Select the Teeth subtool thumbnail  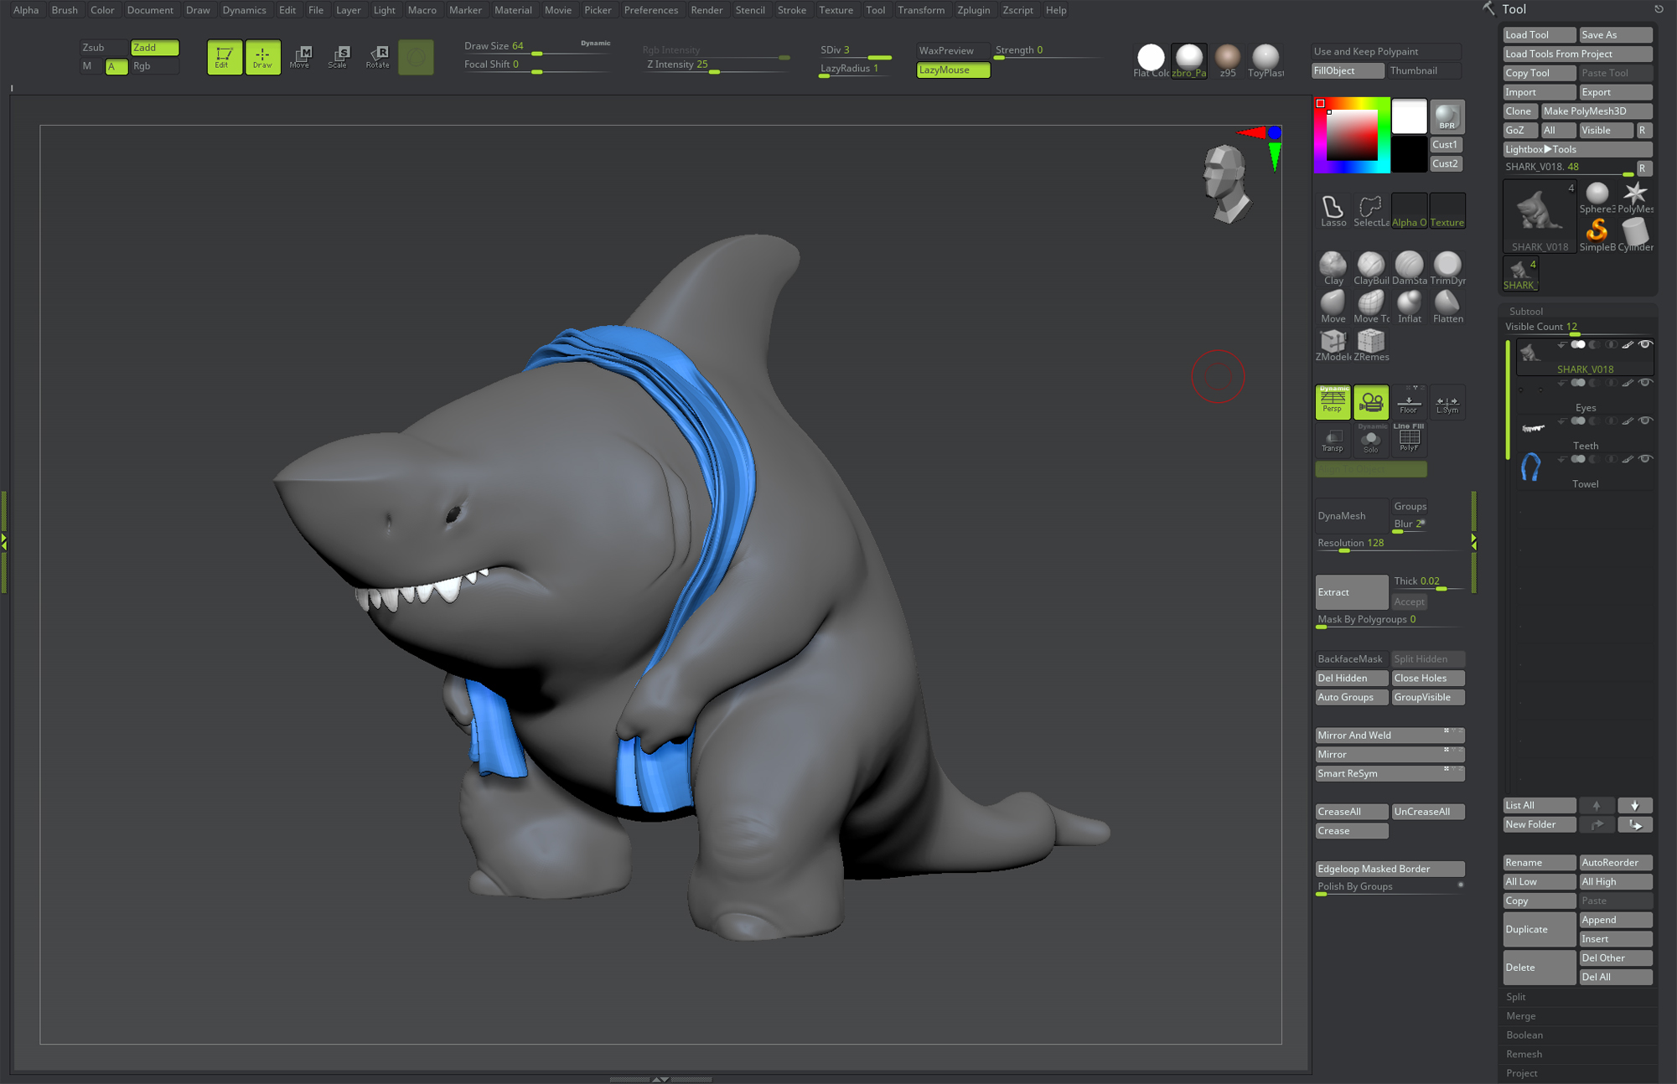click(1532, 429)
